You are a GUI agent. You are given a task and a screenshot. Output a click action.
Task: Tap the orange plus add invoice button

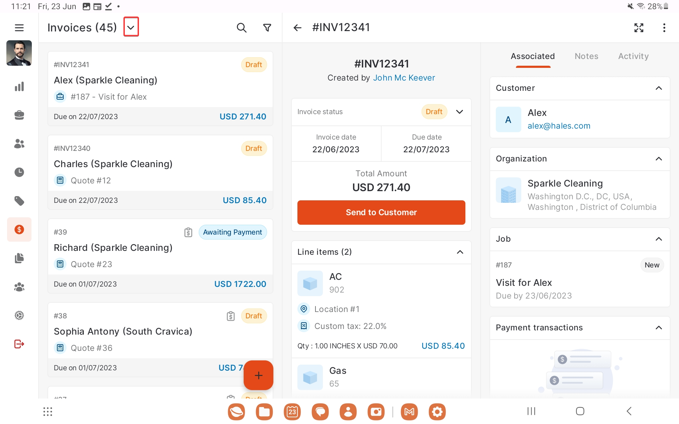coord(258,375)
